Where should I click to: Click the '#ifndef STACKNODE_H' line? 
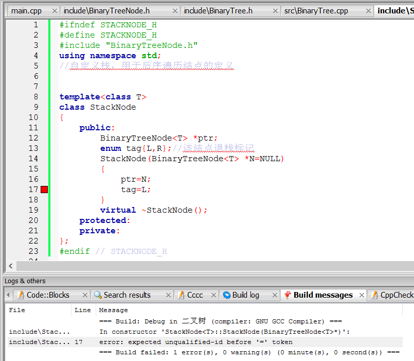(x=108, y=25)
